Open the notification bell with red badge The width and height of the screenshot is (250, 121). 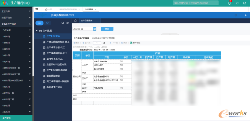point(229,3)
